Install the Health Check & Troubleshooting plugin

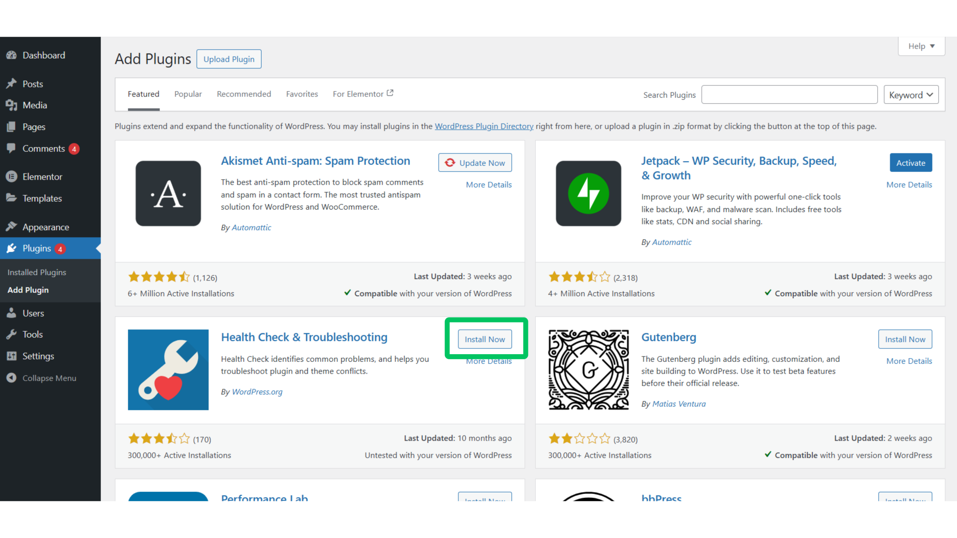pos(485,339)
